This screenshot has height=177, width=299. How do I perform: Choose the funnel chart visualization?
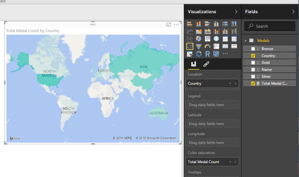pos(199,46)
